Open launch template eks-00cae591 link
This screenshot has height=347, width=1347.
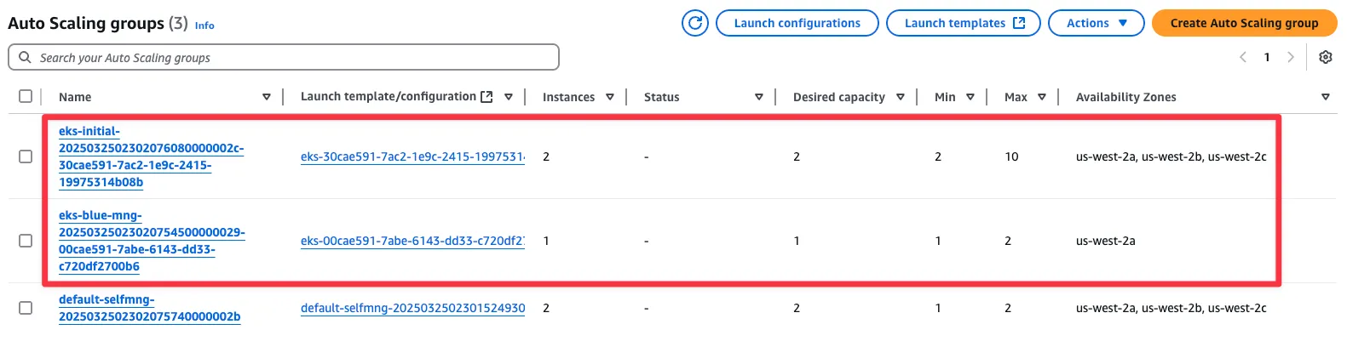(x=412, y=241)
